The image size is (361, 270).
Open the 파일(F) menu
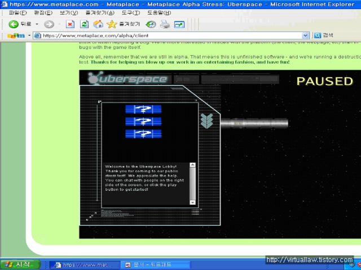point(17,12)
